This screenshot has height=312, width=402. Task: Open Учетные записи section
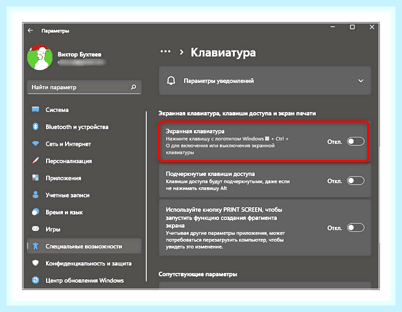tap(67, 195)
